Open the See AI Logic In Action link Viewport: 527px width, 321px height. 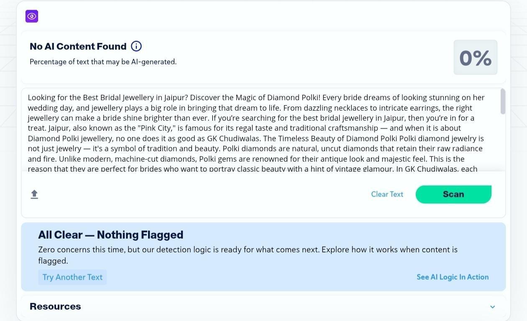(x=452, y=277)
